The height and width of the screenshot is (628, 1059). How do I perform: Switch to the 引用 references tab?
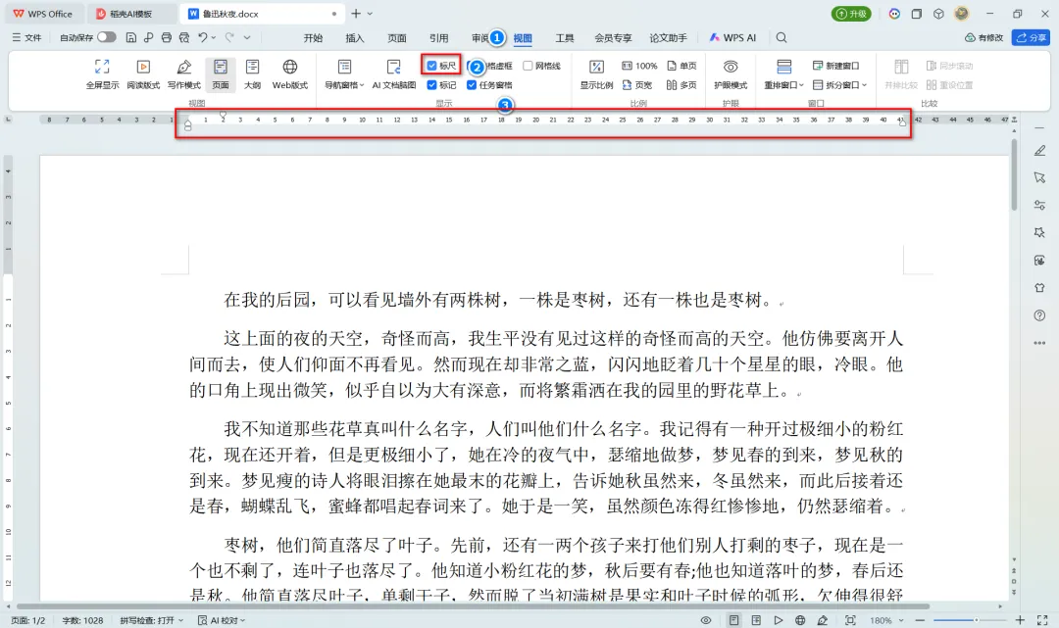(439, 38)
